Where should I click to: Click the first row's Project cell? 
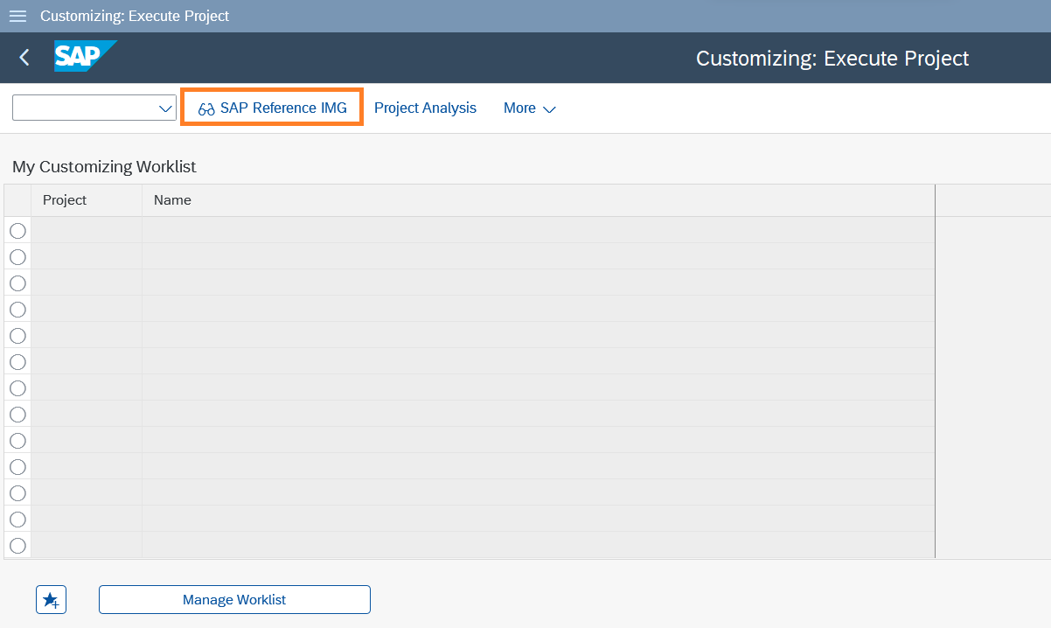[x=86, y=231]
